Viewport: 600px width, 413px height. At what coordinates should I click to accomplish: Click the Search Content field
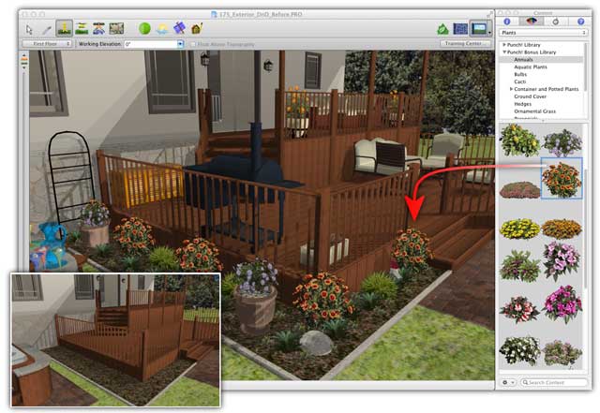point(557,382)
